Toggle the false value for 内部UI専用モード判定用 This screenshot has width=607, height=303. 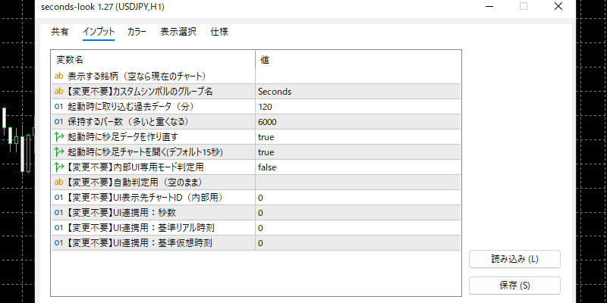click(x=267, y=167)
